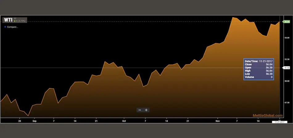Click the Volume row in the tooltip
This screenshot has height=138, width=293.
(258, 77)
